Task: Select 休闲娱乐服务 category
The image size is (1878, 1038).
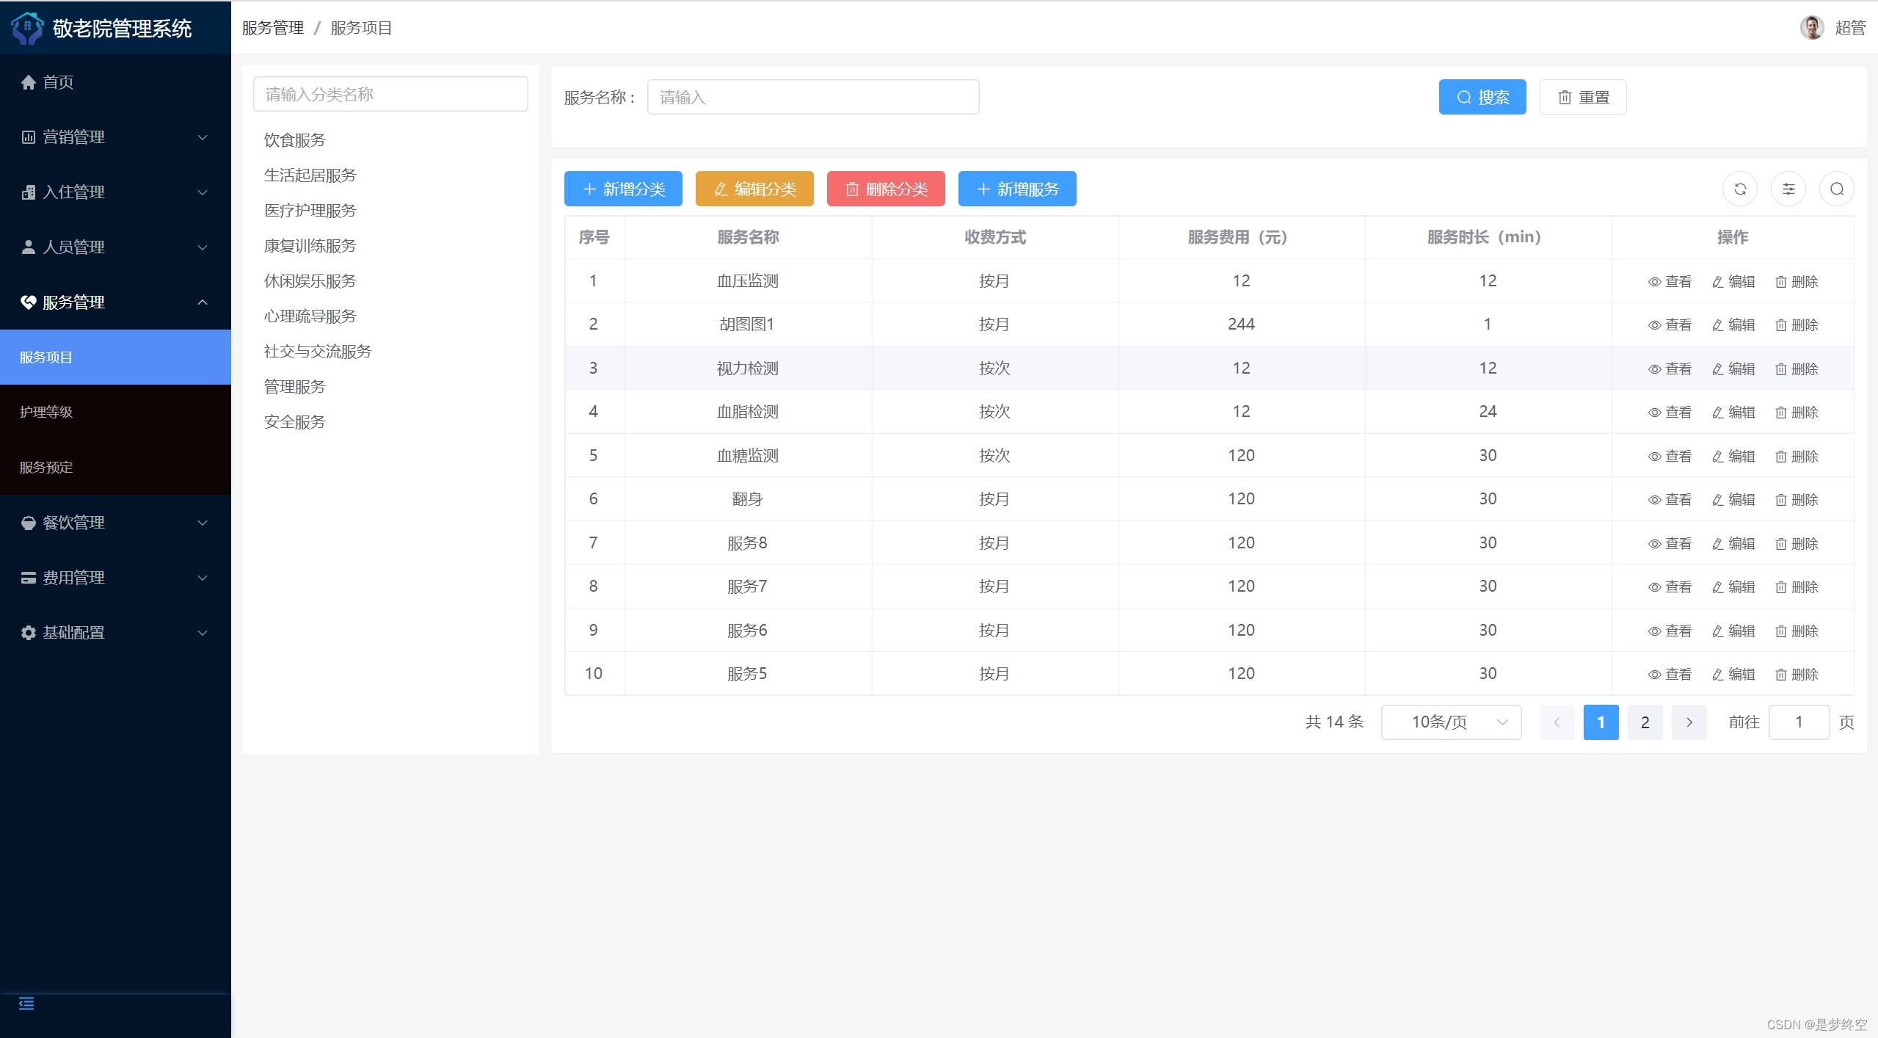Action: click(310, 281)
